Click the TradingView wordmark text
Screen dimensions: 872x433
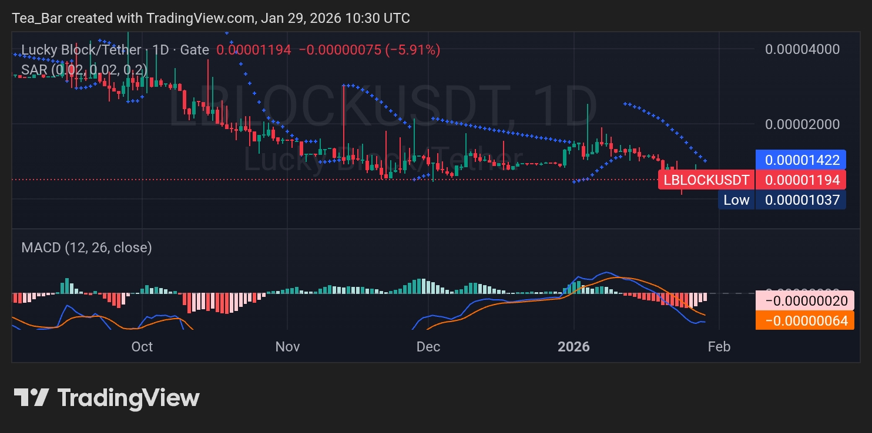pyautogui.click(x=128, y=398)
